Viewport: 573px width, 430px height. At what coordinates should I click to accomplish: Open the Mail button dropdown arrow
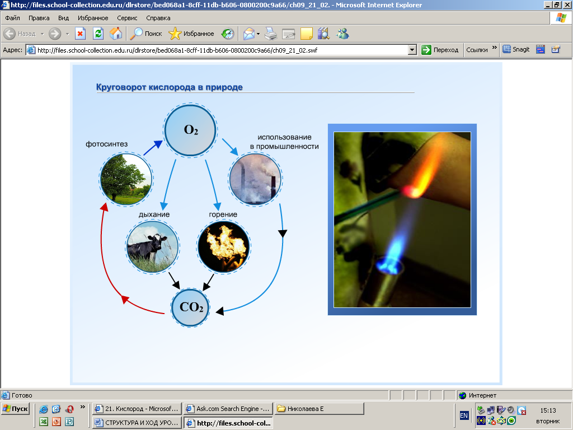(x=258, y=34)
